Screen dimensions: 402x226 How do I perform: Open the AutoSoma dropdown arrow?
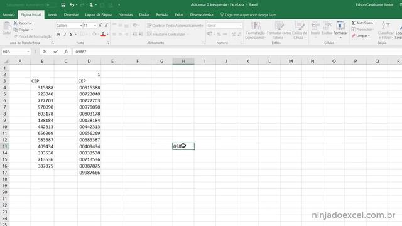coord(376,23)
